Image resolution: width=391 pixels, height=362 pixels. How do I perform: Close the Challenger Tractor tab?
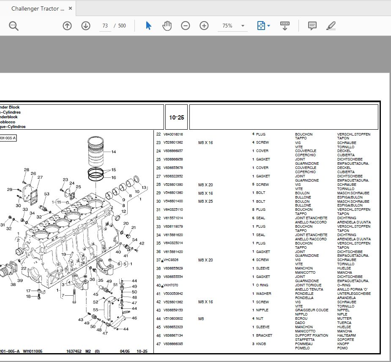point(70,8)
